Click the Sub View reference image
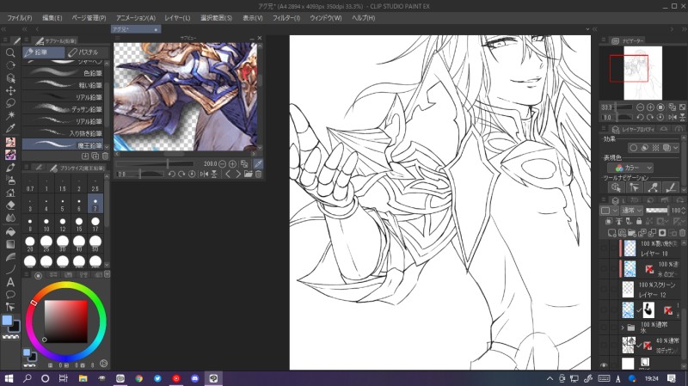 185,97
